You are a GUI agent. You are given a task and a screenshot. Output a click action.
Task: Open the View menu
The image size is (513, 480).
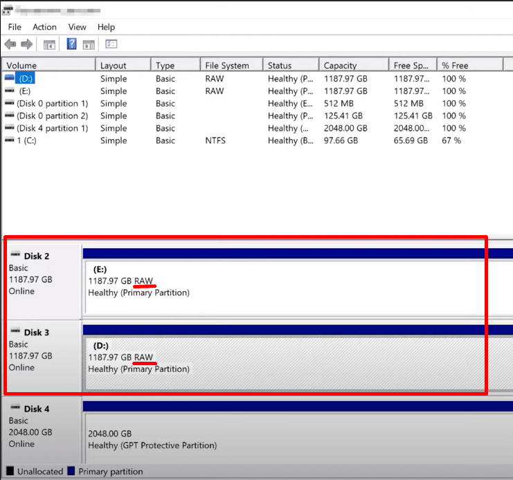point(78,27)
